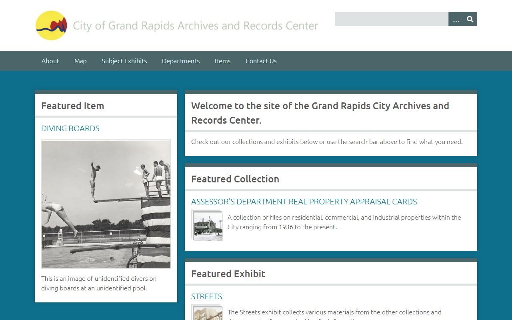
Task: Open the DIVING BOARDS featured item link
Action: tap(70, 128)
